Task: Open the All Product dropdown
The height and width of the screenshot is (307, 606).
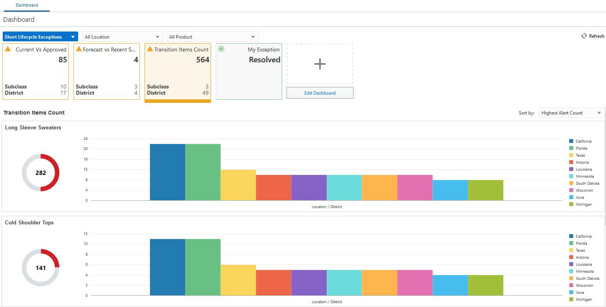Action: 213,37
